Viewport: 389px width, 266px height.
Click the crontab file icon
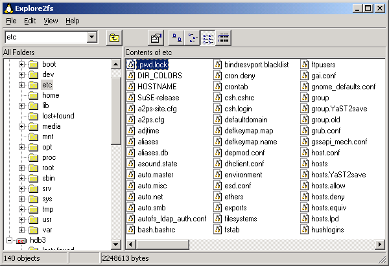[x=218, y=87]
